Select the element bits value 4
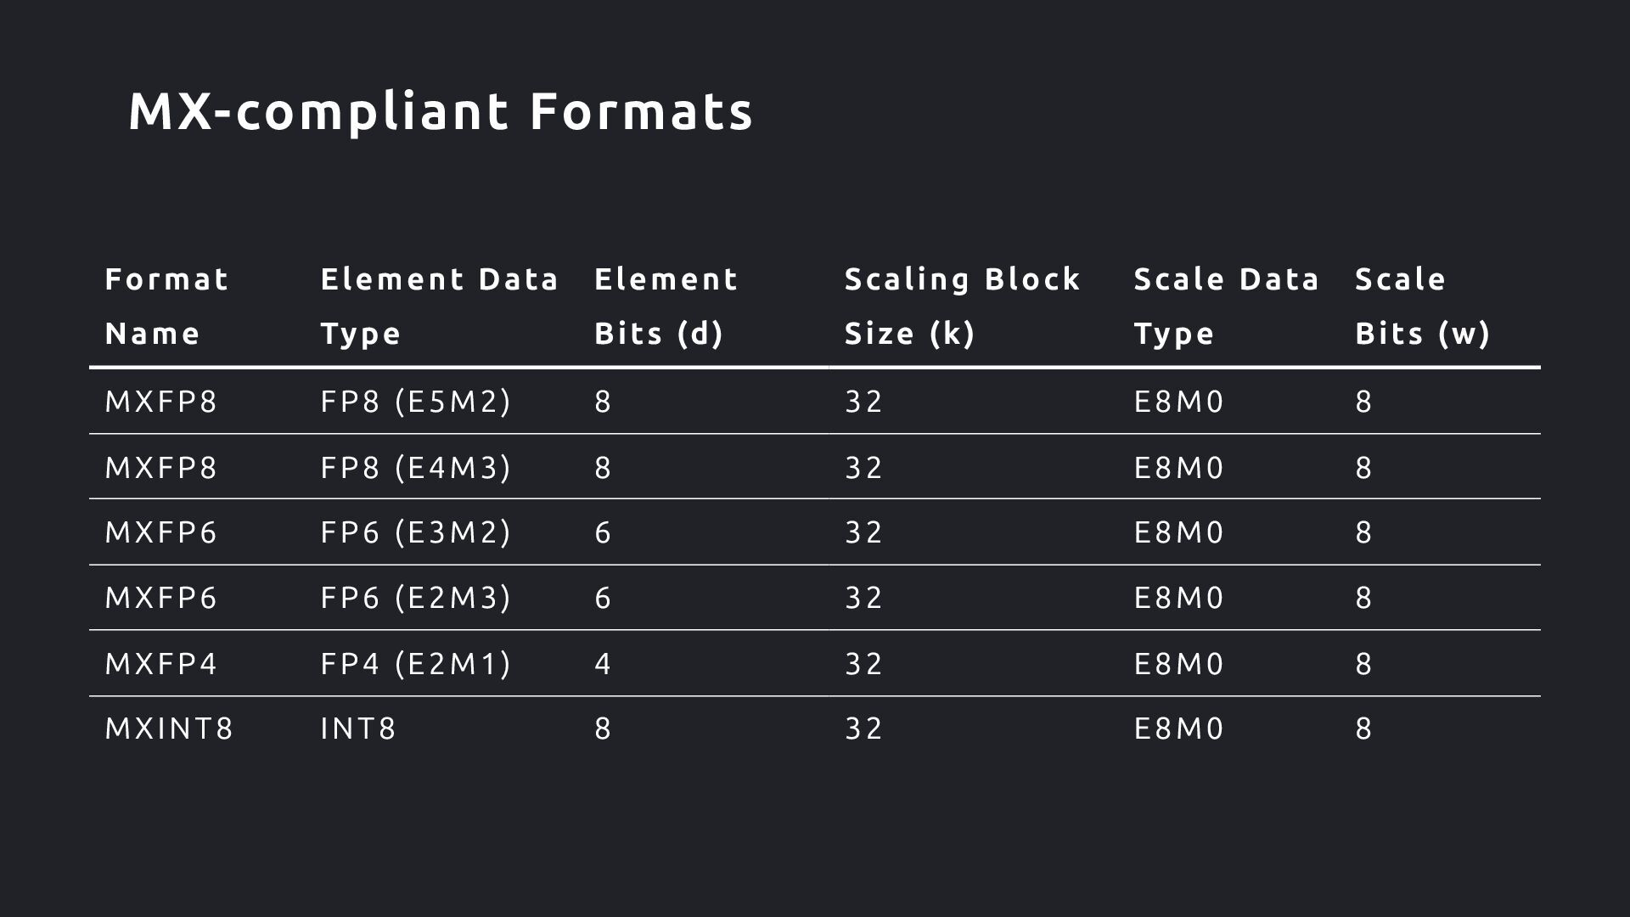The width and height of the screenshot is (1630, 917). [x=603, y=663]
